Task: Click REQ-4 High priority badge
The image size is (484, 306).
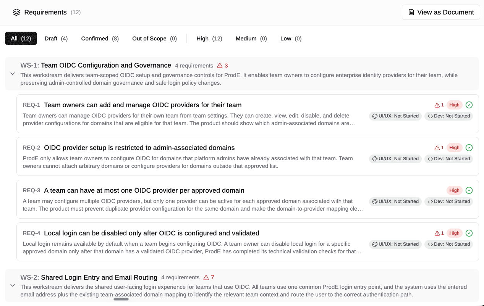Action: point(454,233)
